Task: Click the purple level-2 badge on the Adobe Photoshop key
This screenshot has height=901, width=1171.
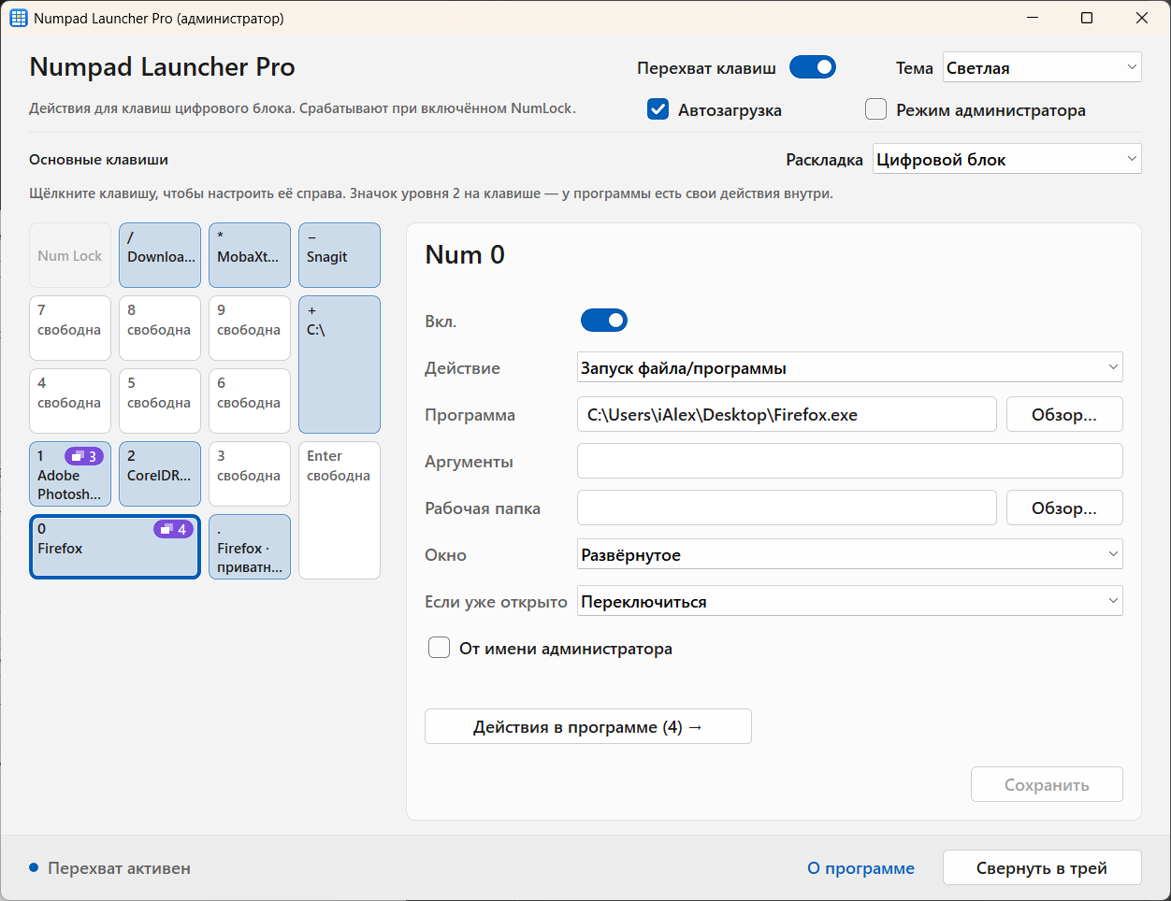Action: click(x=84, y=456)
